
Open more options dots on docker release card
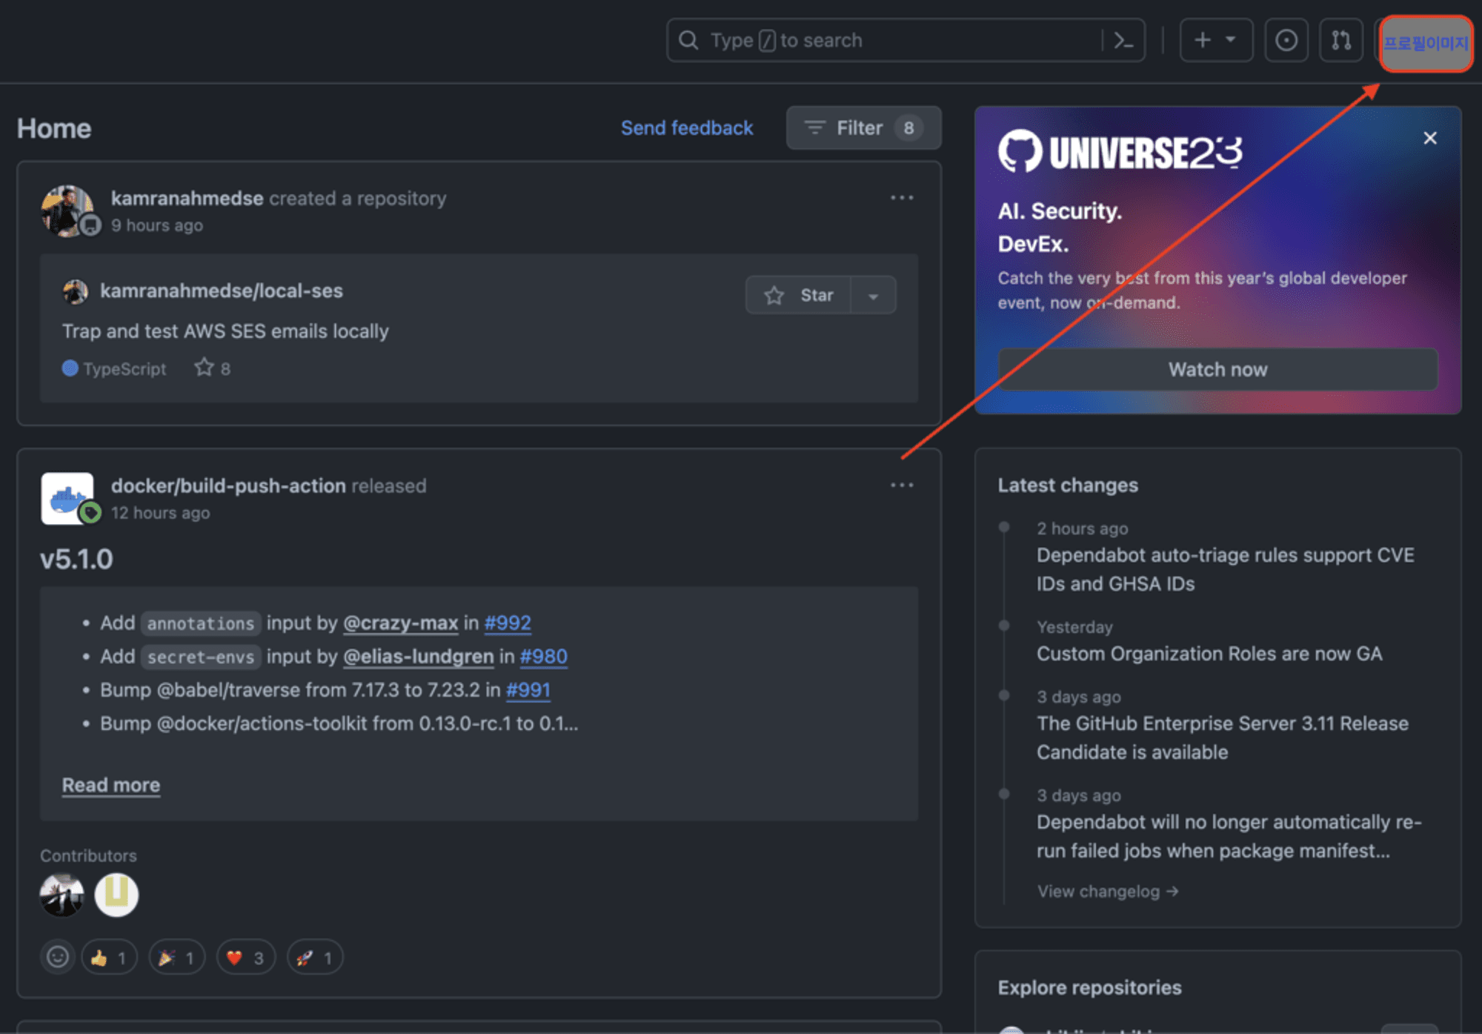pyautogui.click(x=902, y=485)
